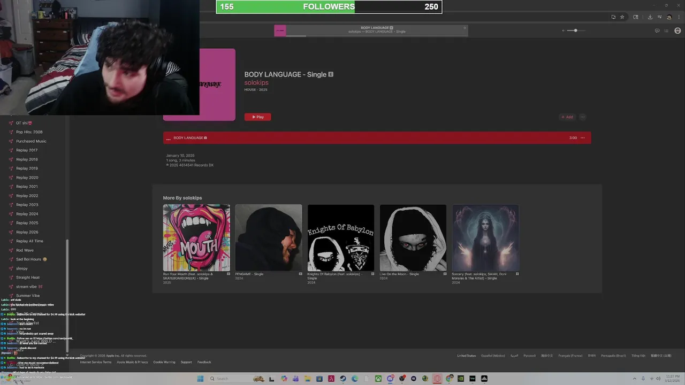Image resolution: width=685 pixels, height=385 pixels.
Task: Select the BODY LANGUAGE track row
Action: pos(377,137)
